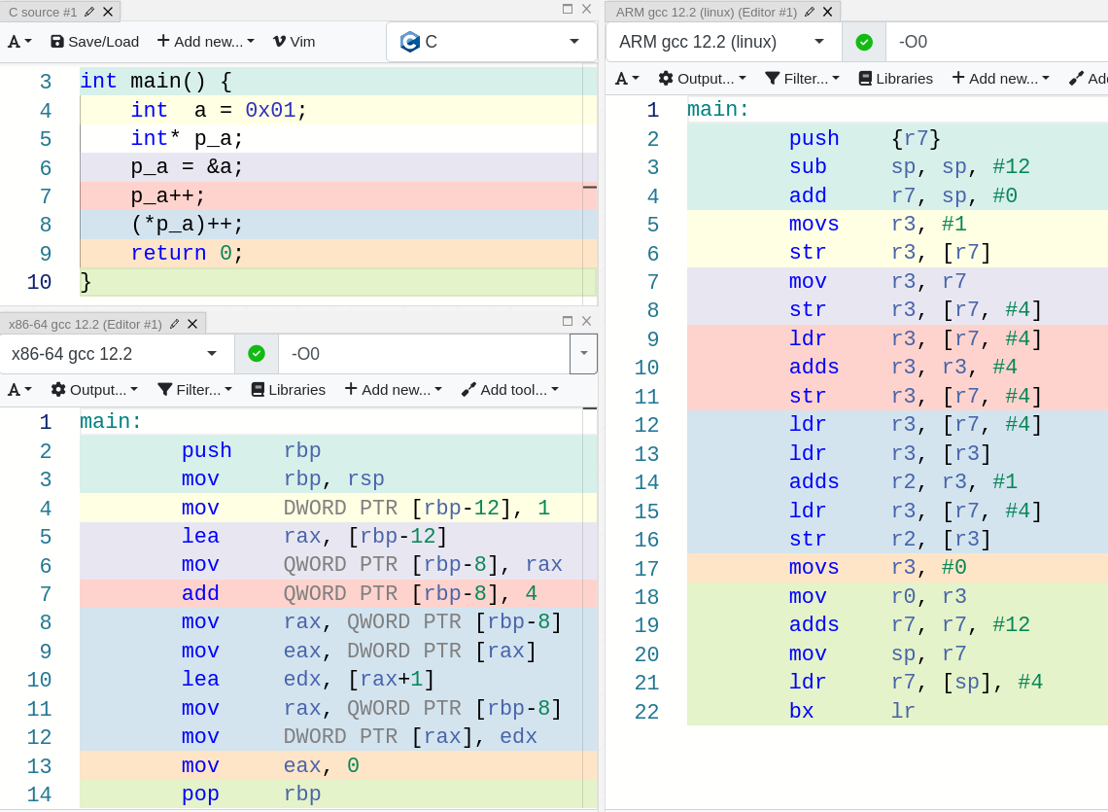
Task: Click the green status checkmark in ARM pane
Action: [863, 42]
